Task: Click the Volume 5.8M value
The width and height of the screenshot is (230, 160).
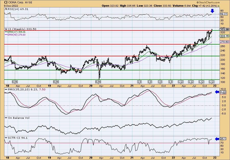Action: tap(182, 6)
